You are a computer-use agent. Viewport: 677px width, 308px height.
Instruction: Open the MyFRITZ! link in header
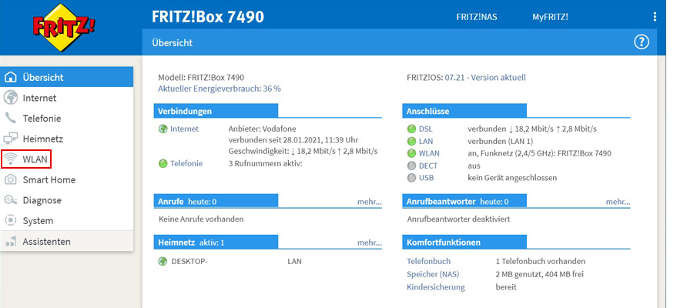(x=549, y=17)
